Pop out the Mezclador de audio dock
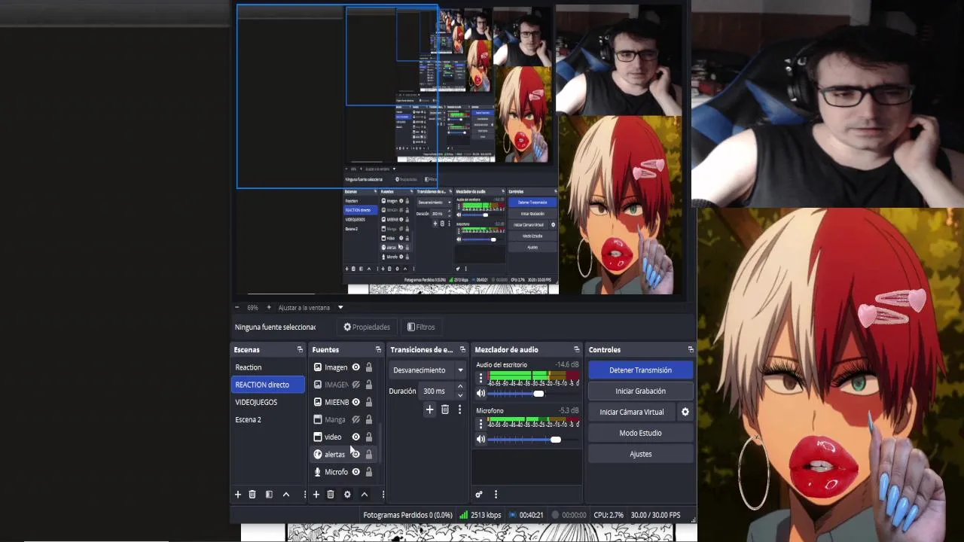964x542 pixels. [577, 349]
